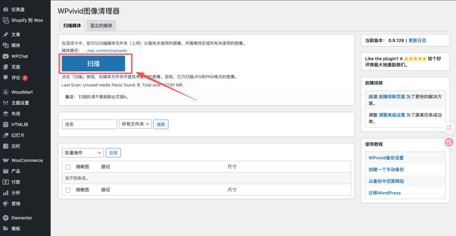Click the WPChat bubble icon
Screen dimensions: 456x236
[x=5, y=56]
